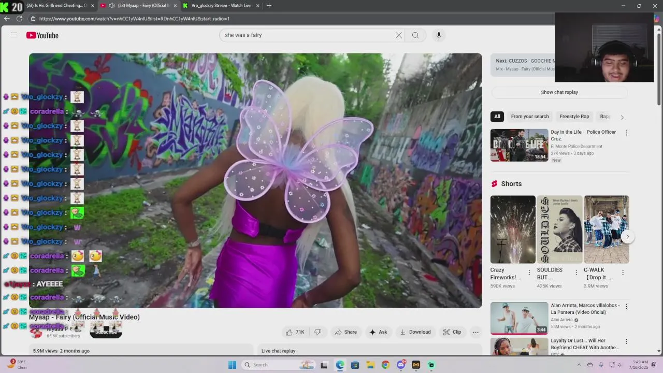This screenshot has width=663, height=373.
Task: Click the 'Alan Arrieta' channel name
Action: pos(562,320)
